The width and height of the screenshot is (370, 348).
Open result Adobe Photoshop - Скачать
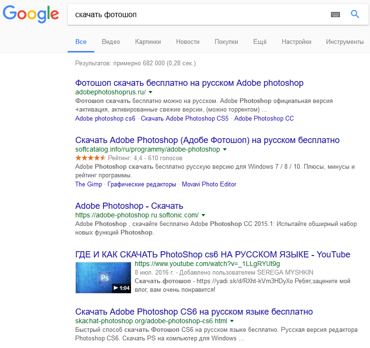tap(129, 206)
